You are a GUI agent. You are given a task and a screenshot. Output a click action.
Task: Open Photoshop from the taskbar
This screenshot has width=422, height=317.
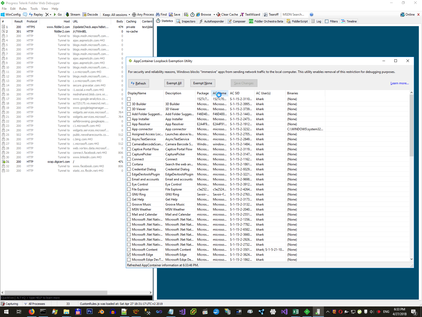point(89,312)
